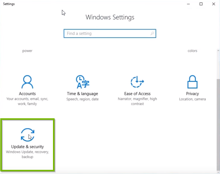Click the Accounts title text

27,94
